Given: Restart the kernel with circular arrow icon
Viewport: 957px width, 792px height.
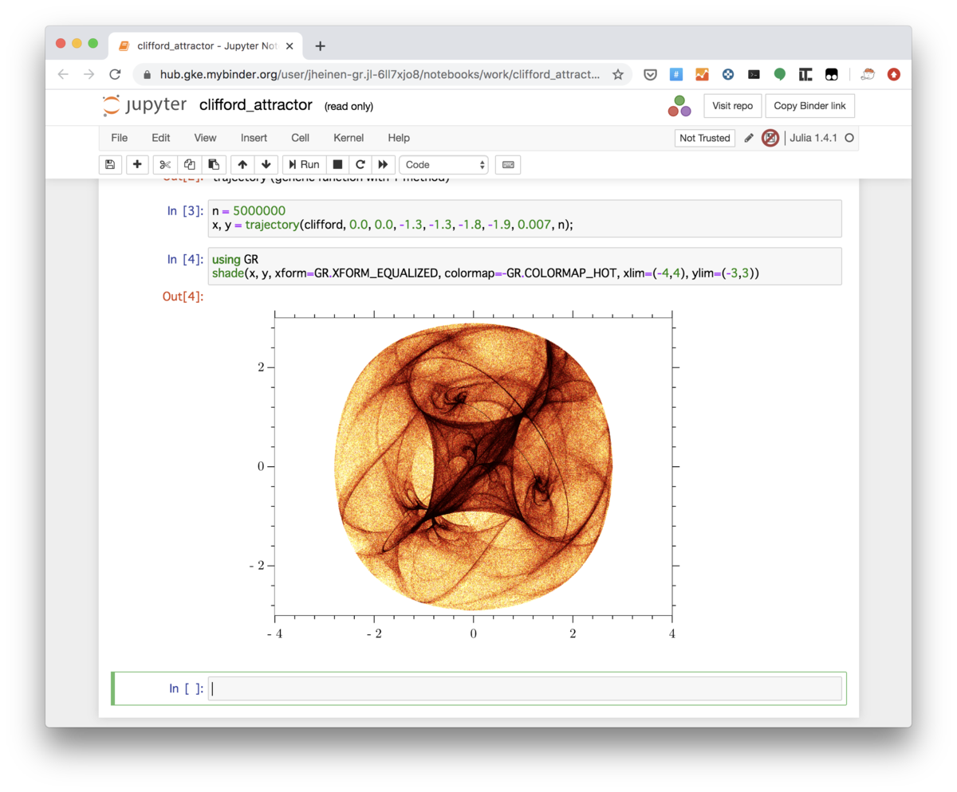Looking at the screenshot, I should pyautogui.click(x=360, y=165).
